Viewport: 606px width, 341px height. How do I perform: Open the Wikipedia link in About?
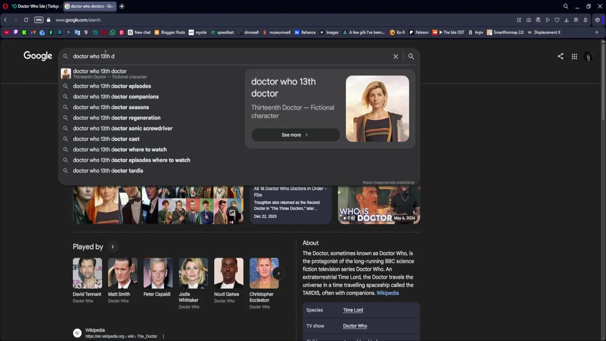coord(387,293)
